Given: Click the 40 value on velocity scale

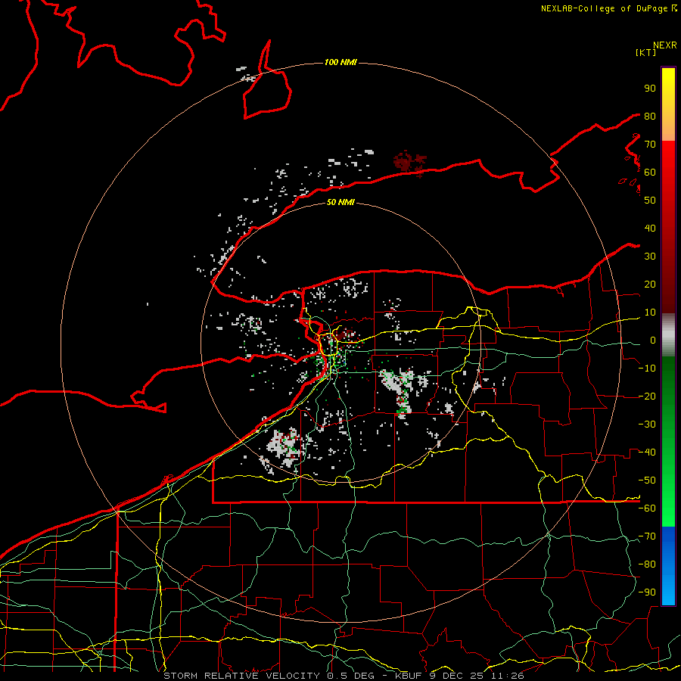Looking at the screenshot, I should click(x=650, y=228).
